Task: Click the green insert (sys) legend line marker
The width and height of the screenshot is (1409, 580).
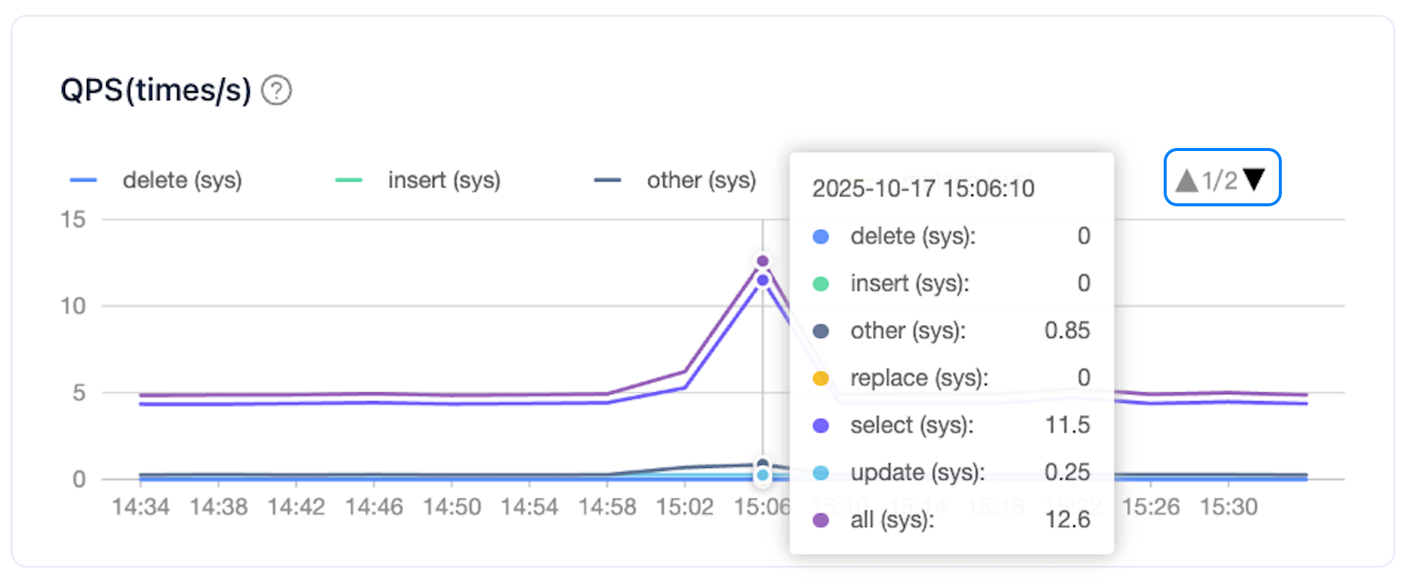Action: pyautogui.click(x=349, y=180)
